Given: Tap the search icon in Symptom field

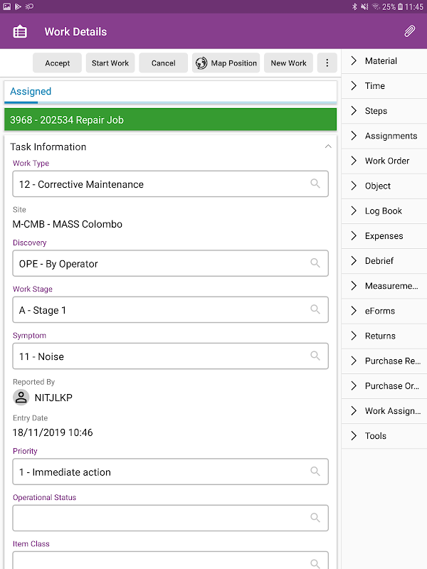Looking at the screenshot, I should click(315, 356).
